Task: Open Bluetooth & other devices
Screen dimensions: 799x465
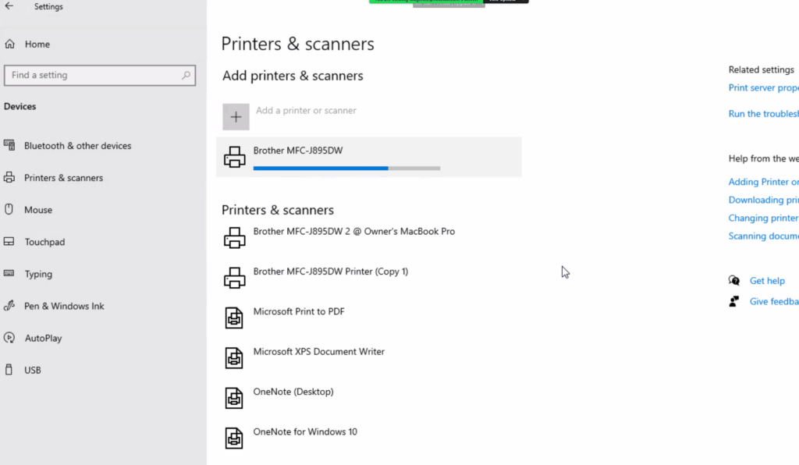Action: coord(77,146)
